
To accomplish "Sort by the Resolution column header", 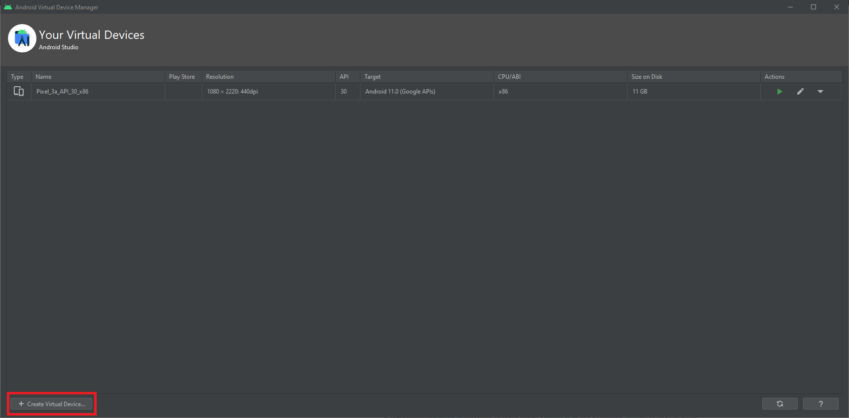I will [x=269, y=77].
